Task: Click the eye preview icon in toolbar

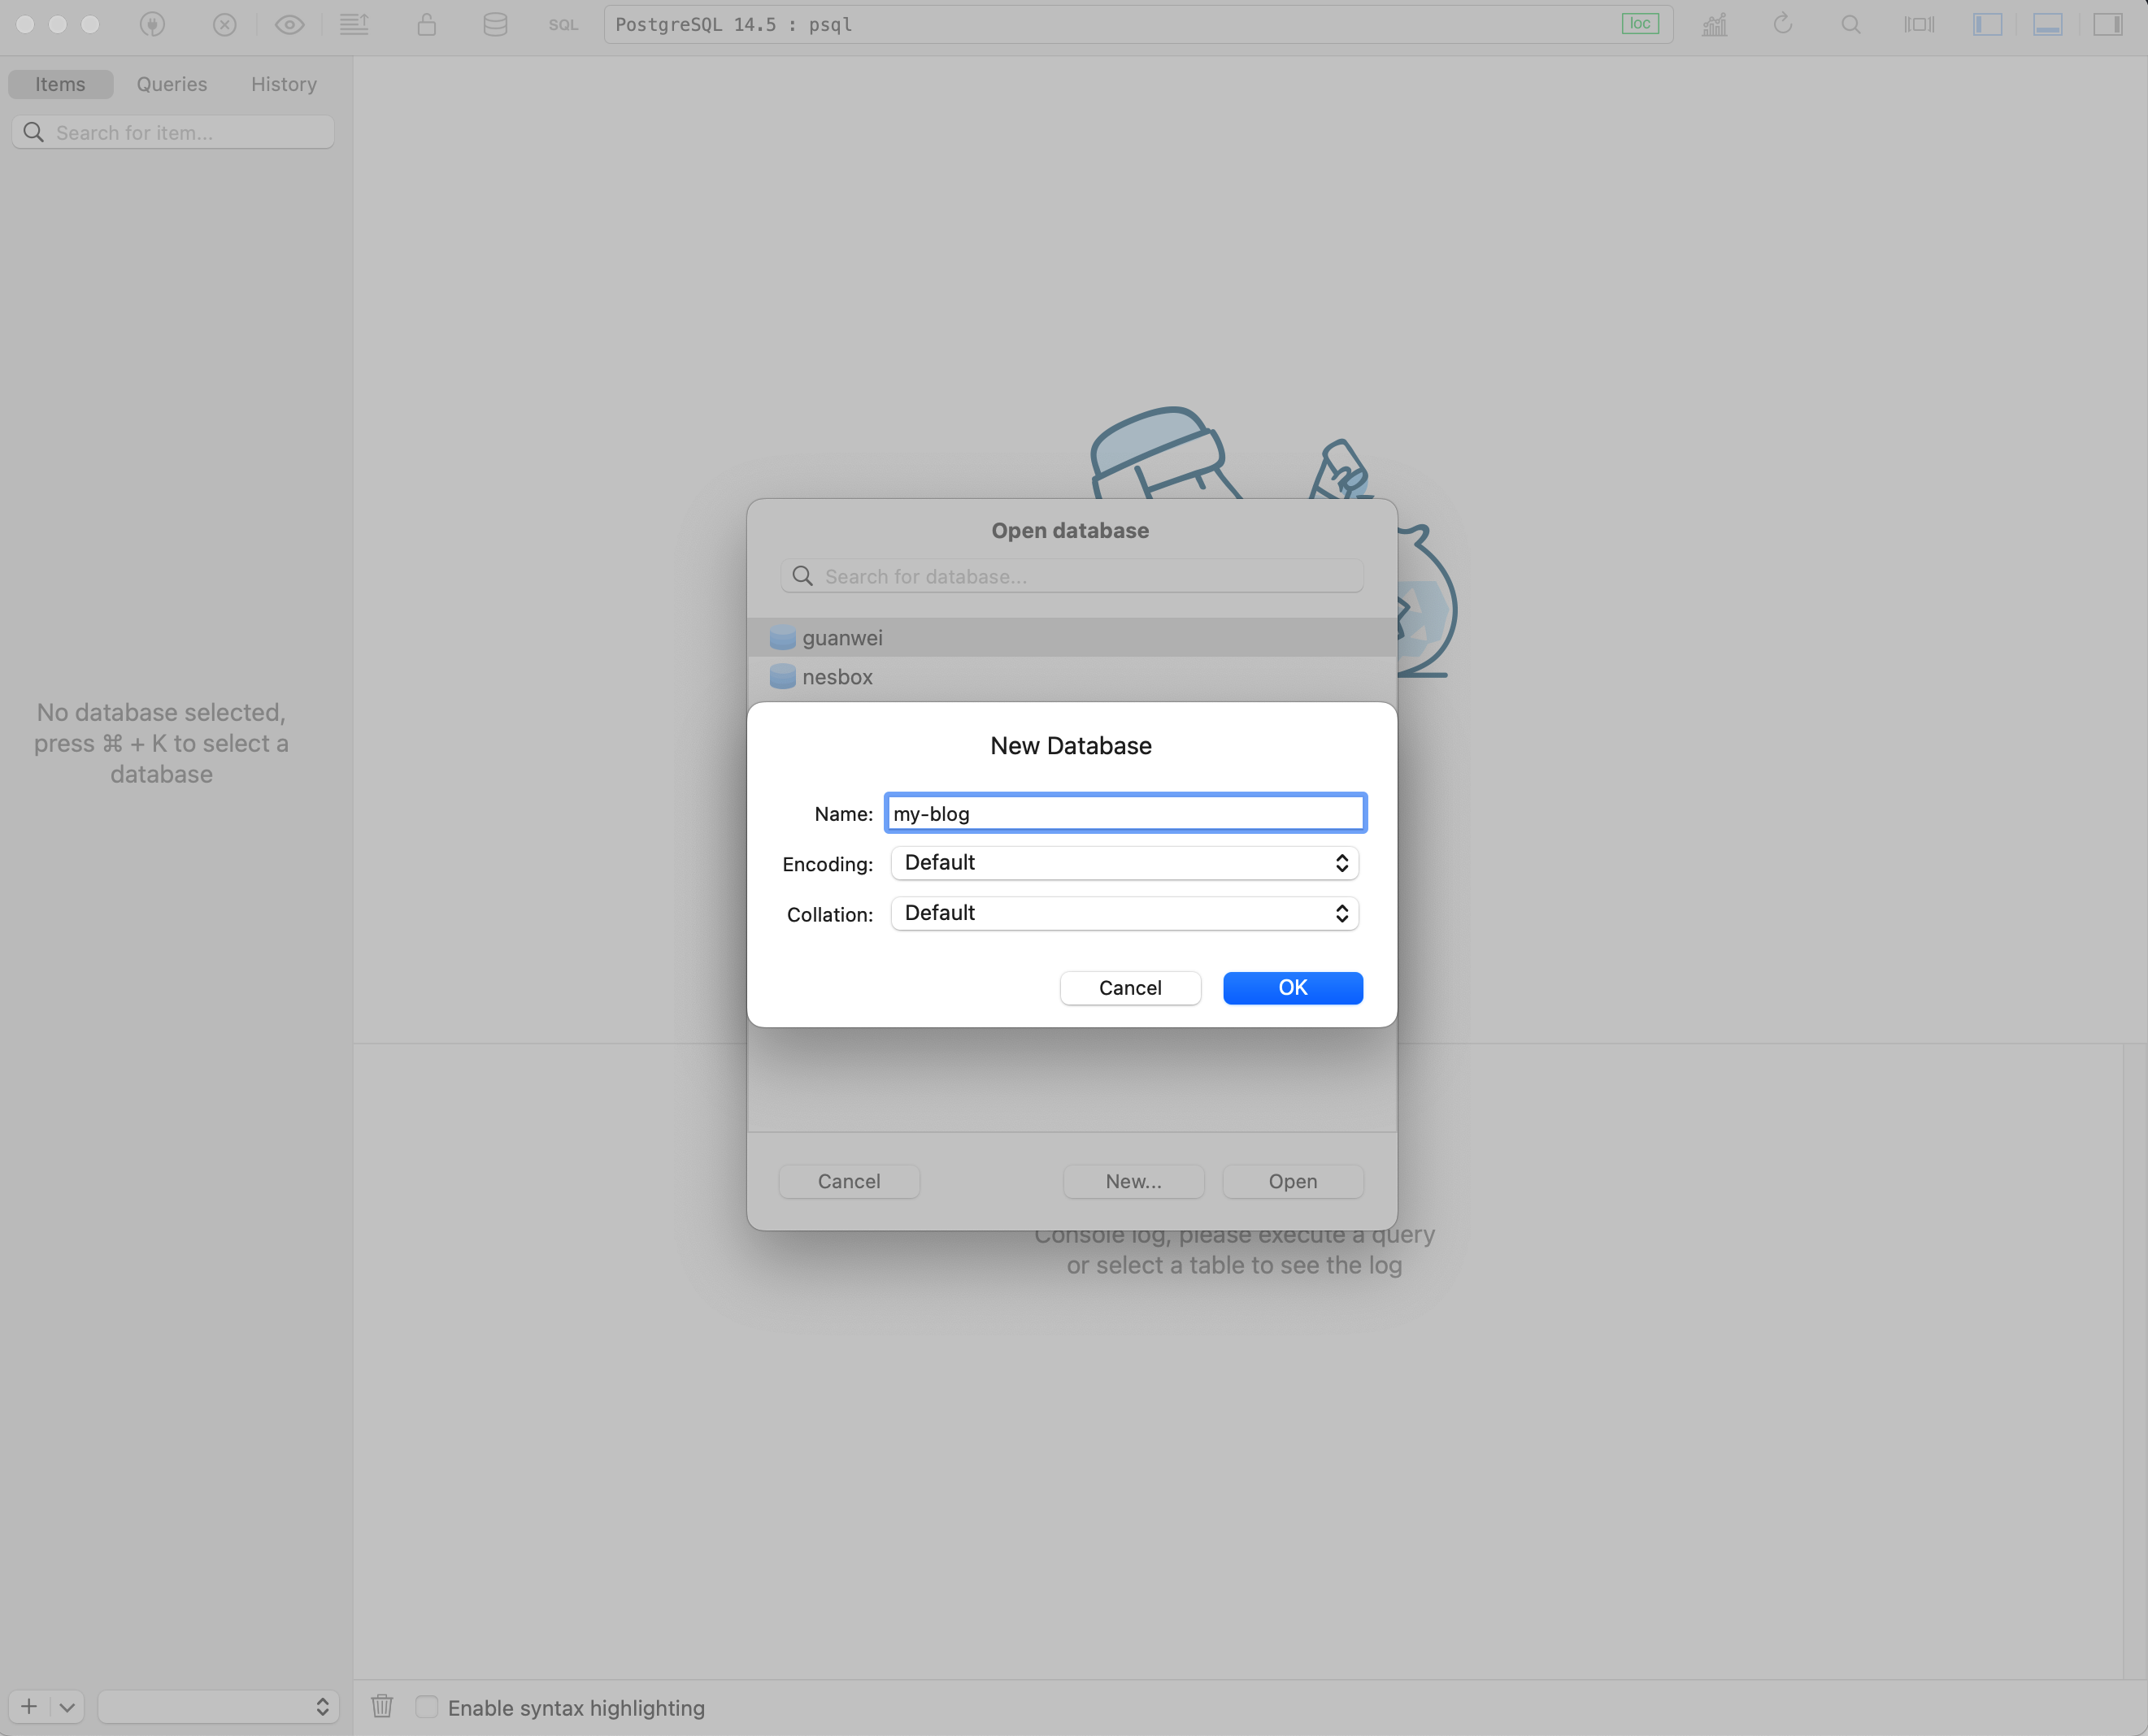Action: click(x=290, y=25)
